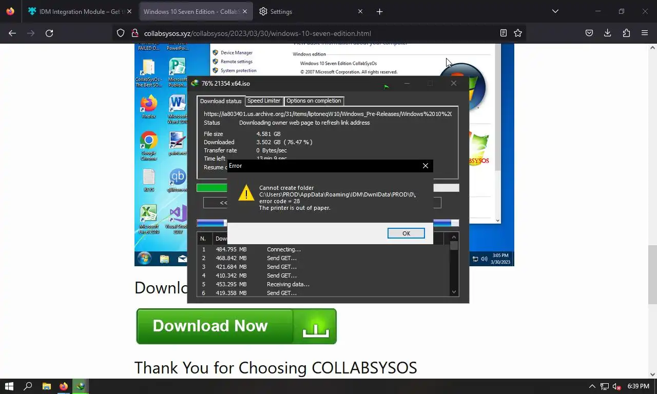657x394 pixels.
Task: Dismiss the Error dialog with OK
Action: click(406, 233)
